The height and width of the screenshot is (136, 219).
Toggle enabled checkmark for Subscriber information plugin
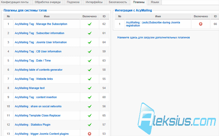pos(89,33)
